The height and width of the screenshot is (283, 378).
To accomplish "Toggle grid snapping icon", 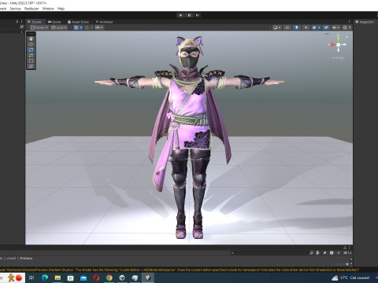I will pyautogui.click(x=87, y=28).
